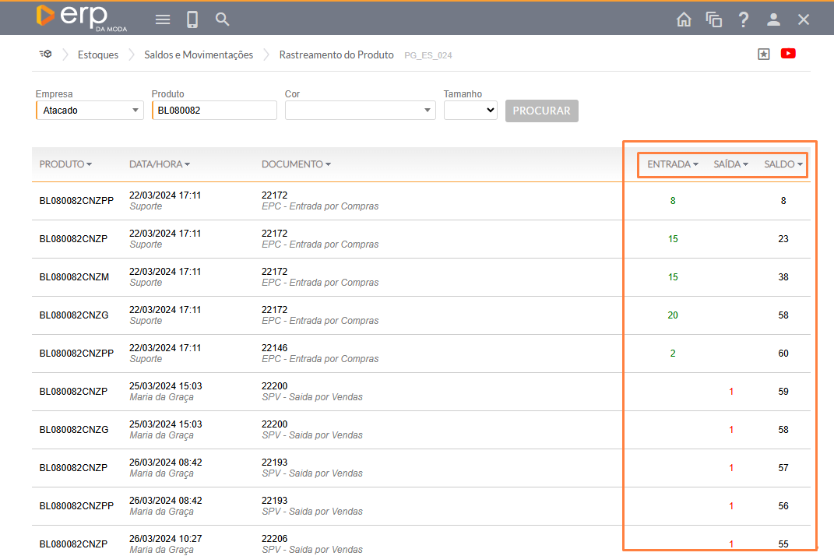Screen dimensions: 834x556
Task: Click the ERP da Moda logo
Action: click(x=80, y=18)
